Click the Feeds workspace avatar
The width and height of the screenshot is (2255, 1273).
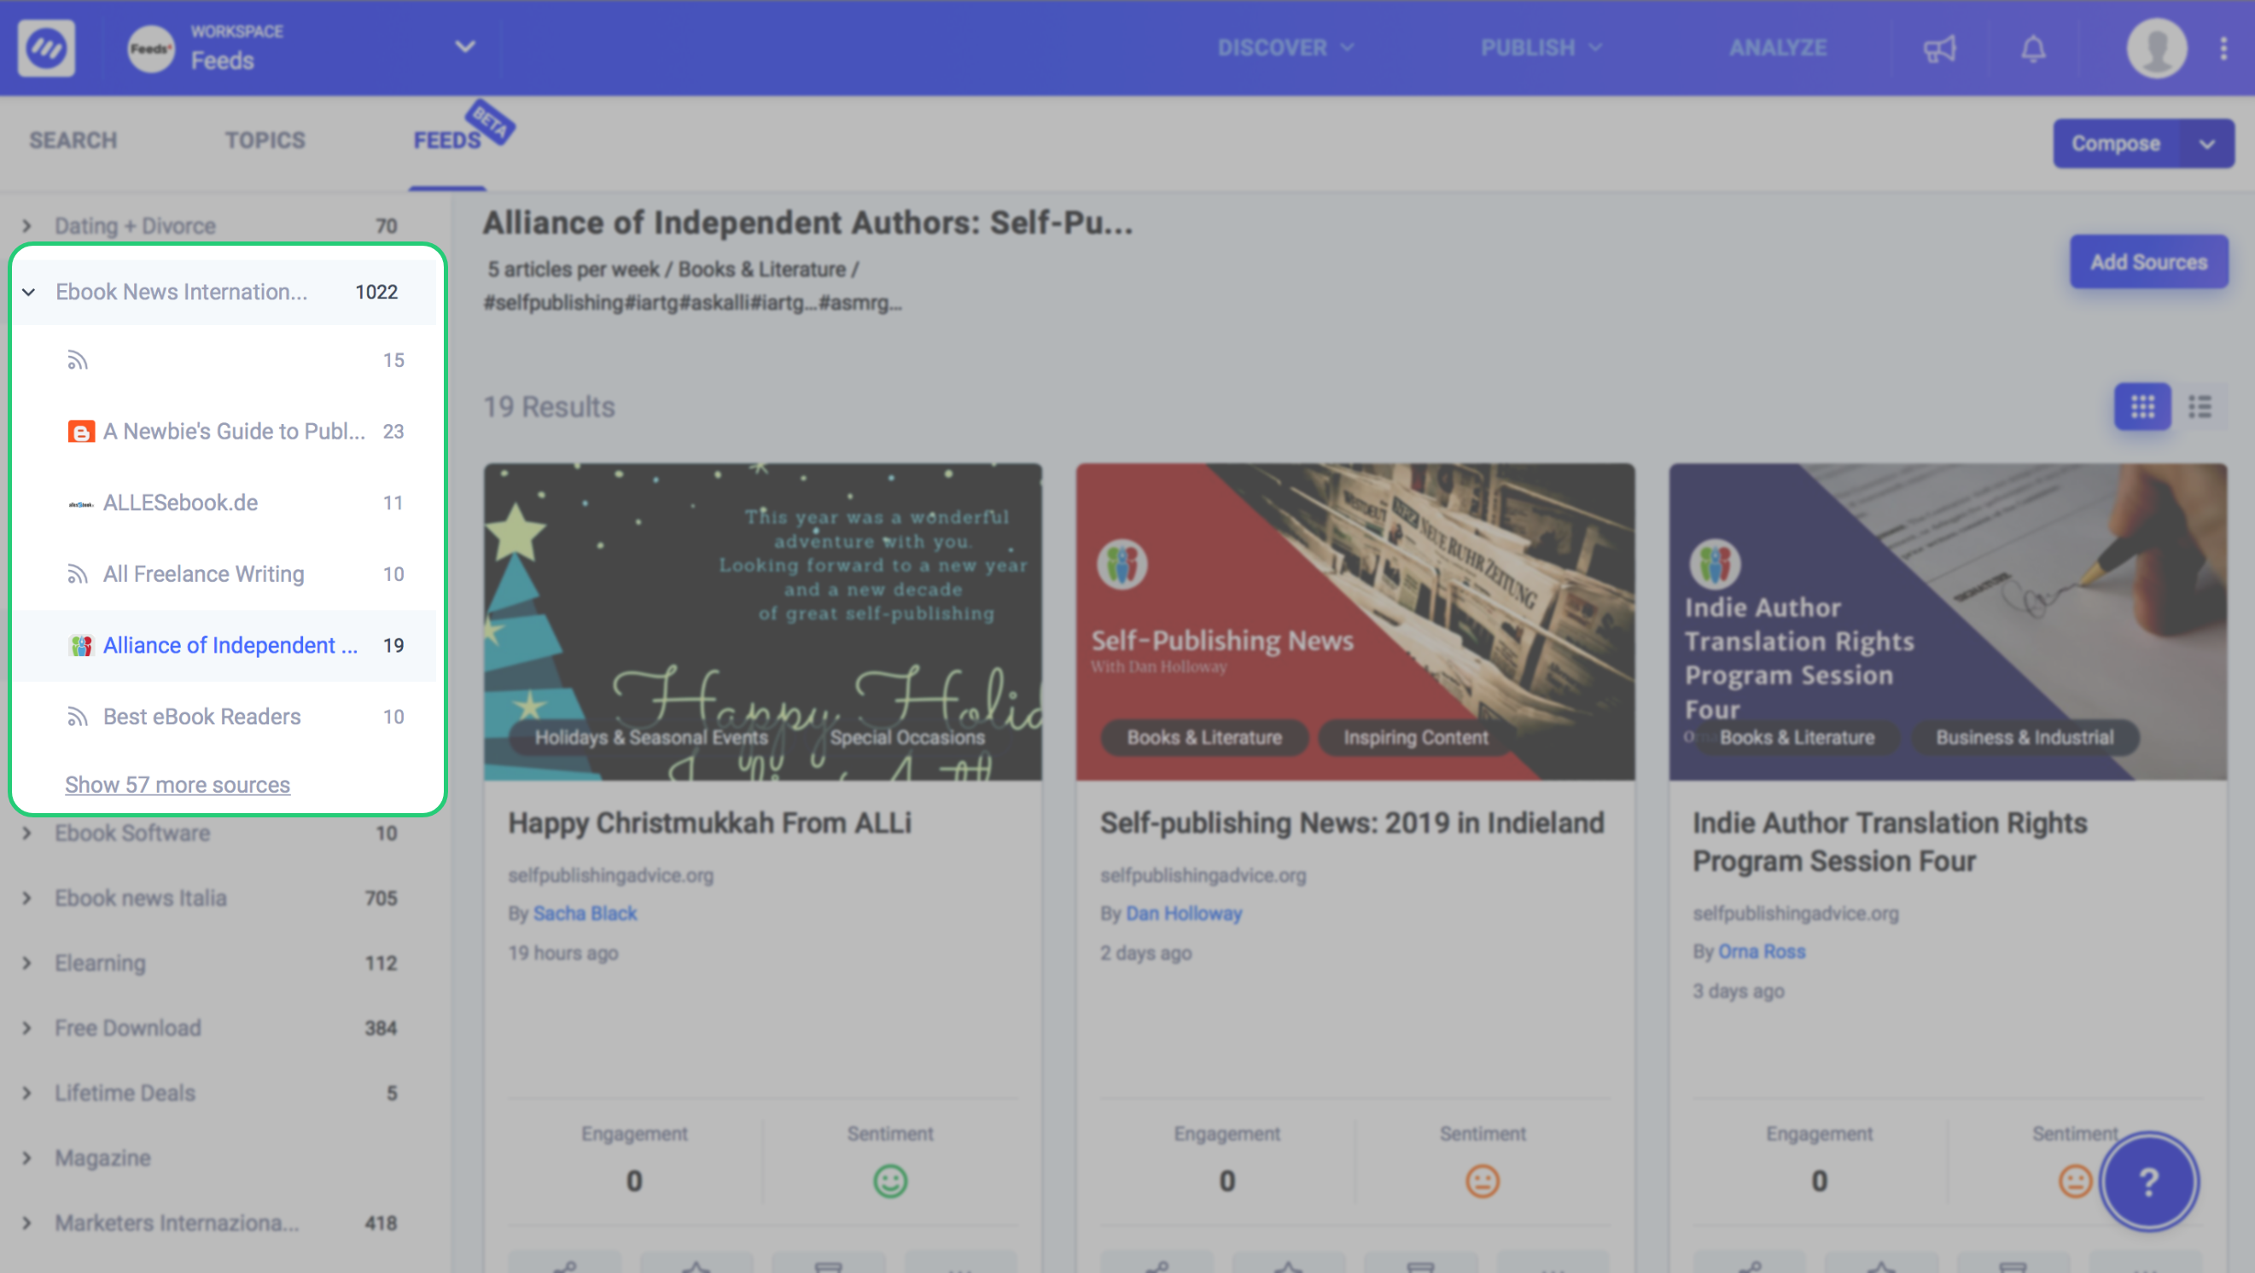pyautogui.click(x=150, y=48)
